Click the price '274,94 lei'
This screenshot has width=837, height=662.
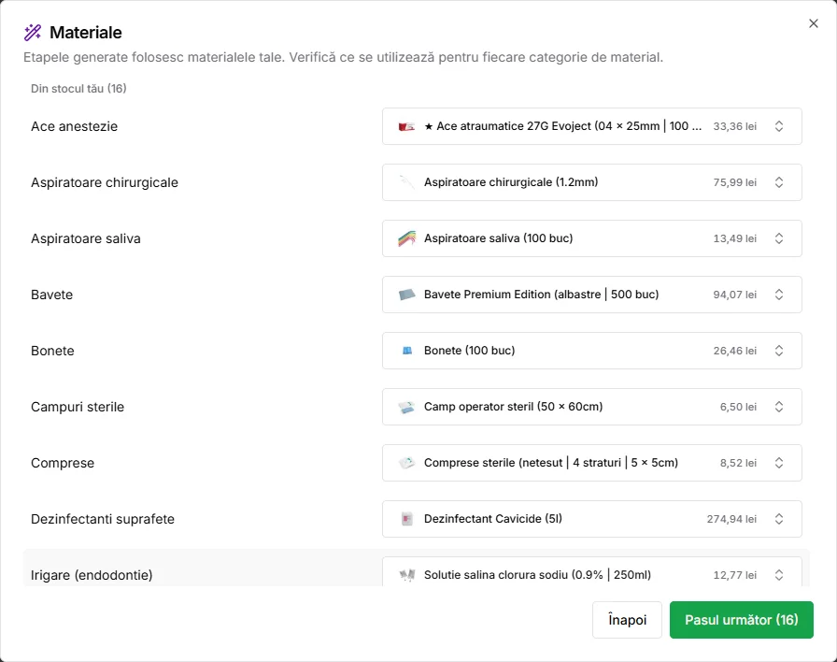pos(731,519)
